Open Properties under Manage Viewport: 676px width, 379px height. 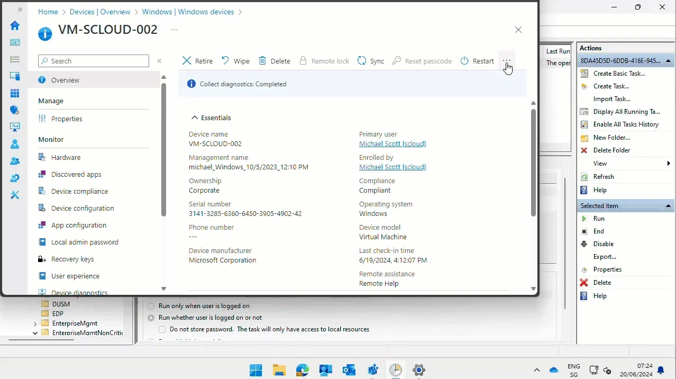pos(66,119)
